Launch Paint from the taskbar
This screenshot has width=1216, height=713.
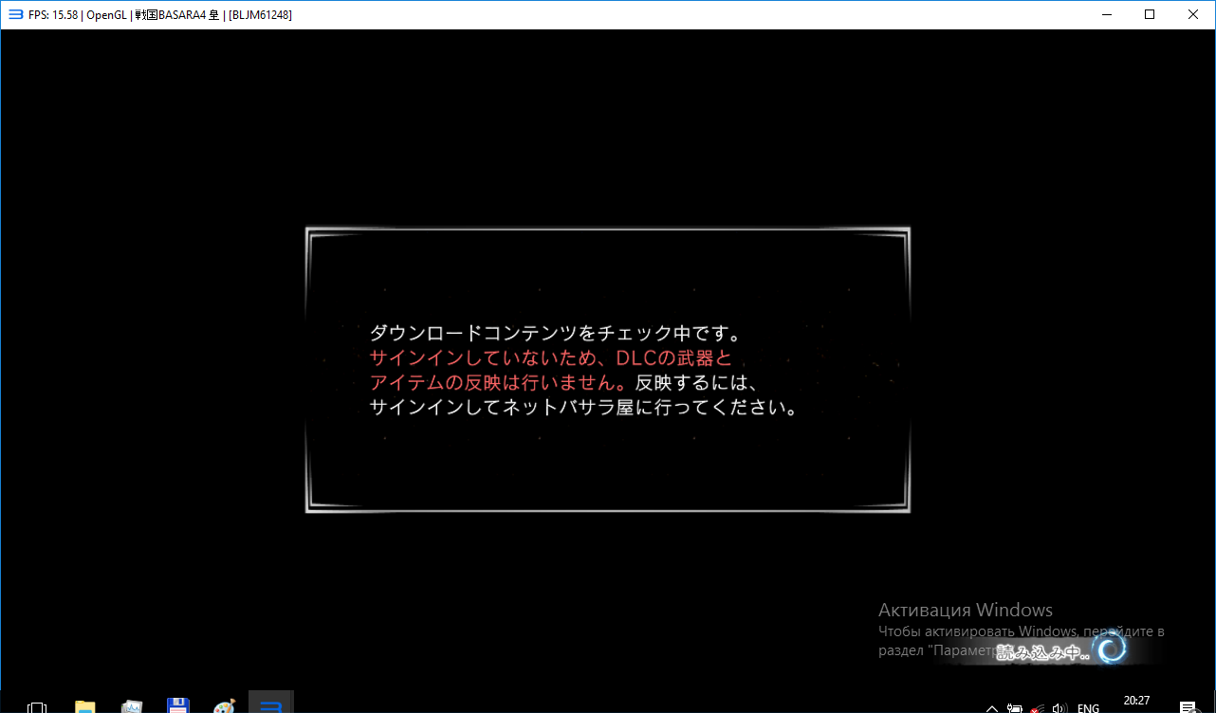pyautogui.click(x=225, y=706)
